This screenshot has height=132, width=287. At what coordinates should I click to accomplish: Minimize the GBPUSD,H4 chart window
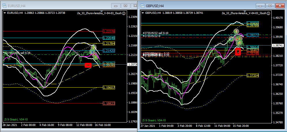coord(260,6)
